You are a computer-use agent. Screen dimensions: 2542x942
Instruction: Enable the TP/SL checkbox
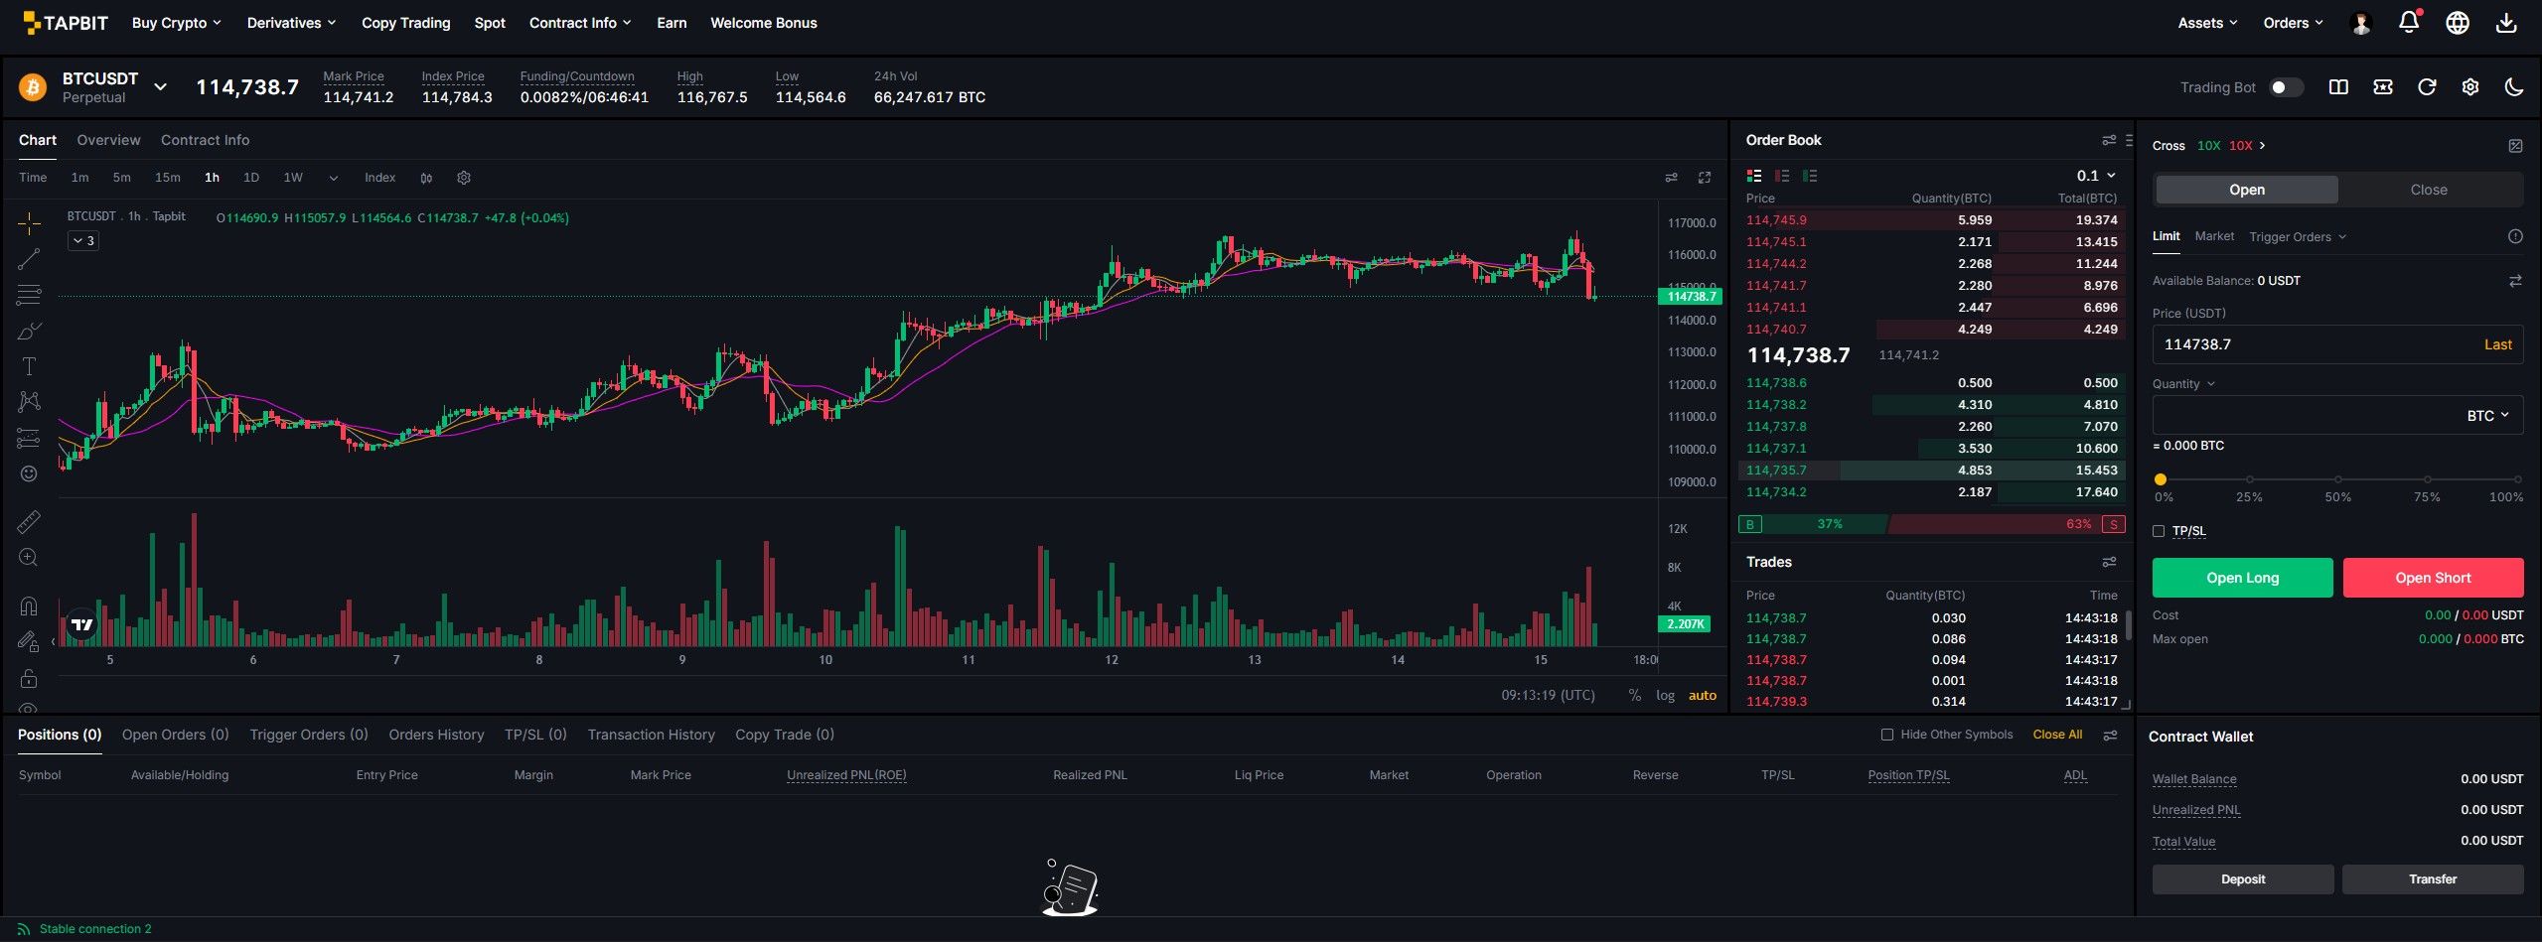click(x=2158, y=531)
